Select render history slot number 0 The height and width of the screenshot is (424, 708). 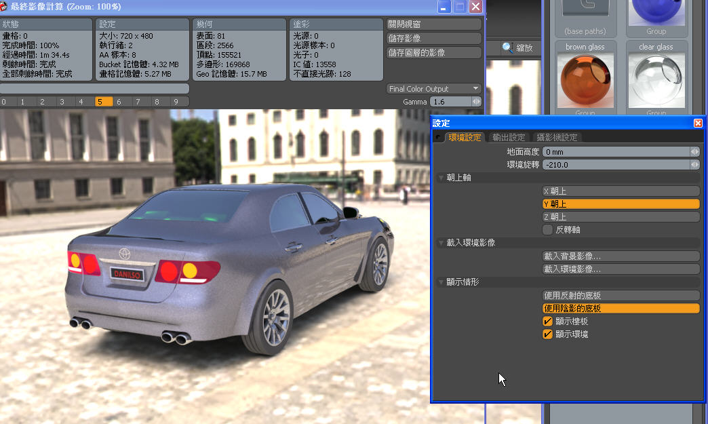(5, 101)
